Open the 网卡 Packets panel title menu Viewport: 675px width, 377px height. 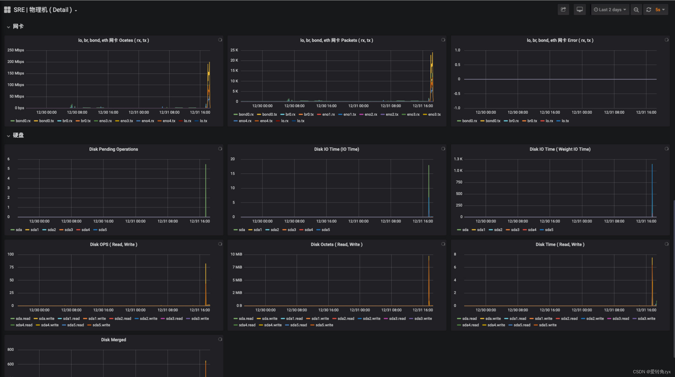(x=336, y=40)
